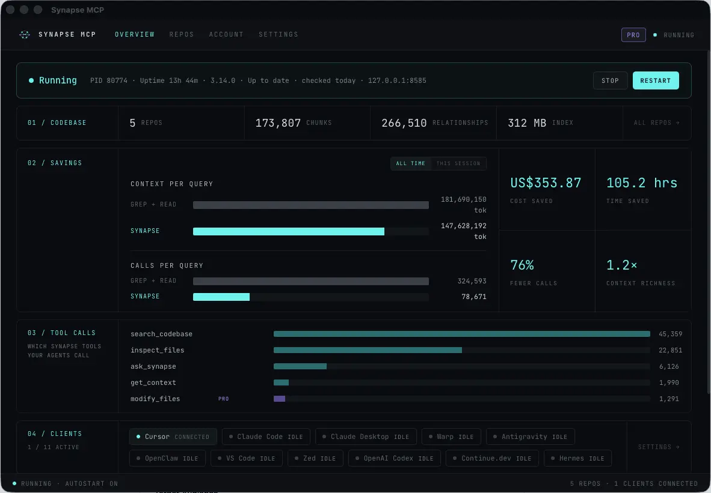Click the modify_files tool row label
The width and height of the screenshot is (711, 493).
point(155,399)
